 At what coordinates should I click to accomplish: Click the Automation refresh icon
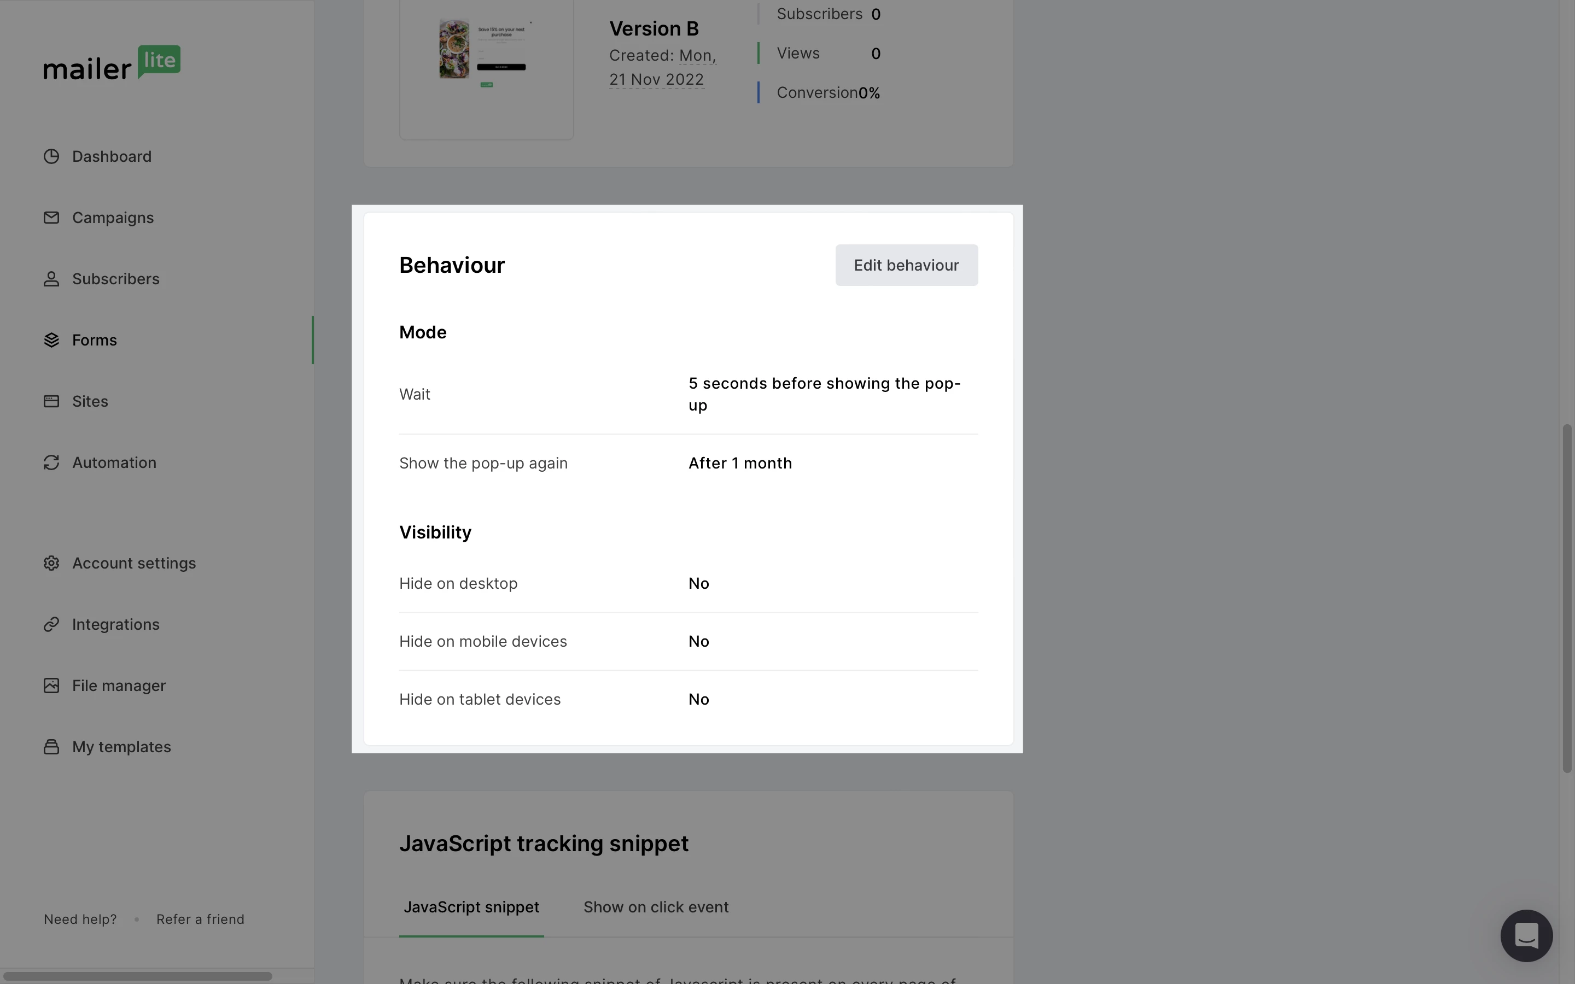(x=51, y=462)
